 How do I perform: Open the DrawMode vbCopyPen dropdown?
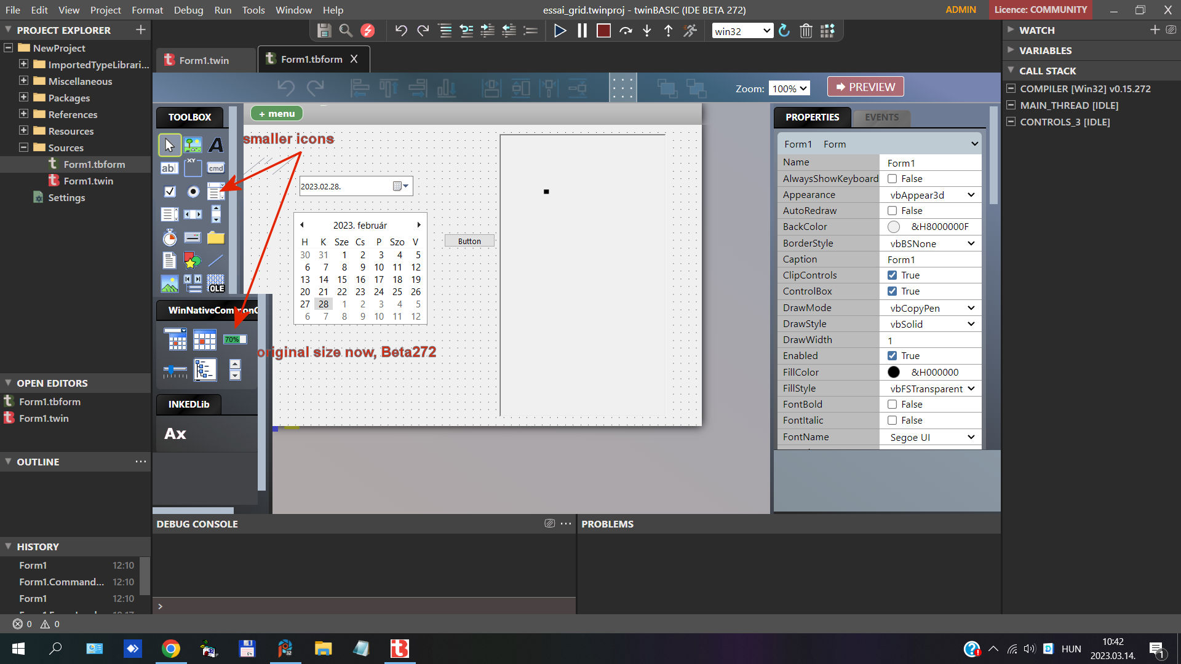coord(931,308)
